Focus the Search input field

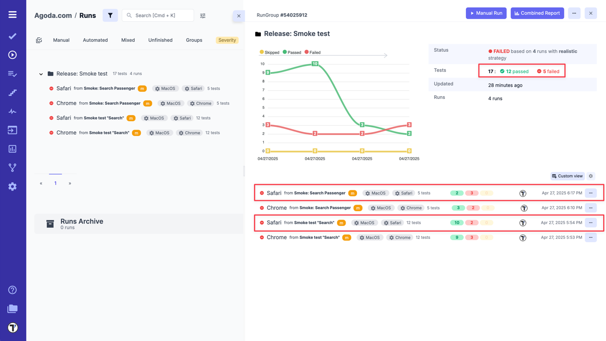coord(161,15)
